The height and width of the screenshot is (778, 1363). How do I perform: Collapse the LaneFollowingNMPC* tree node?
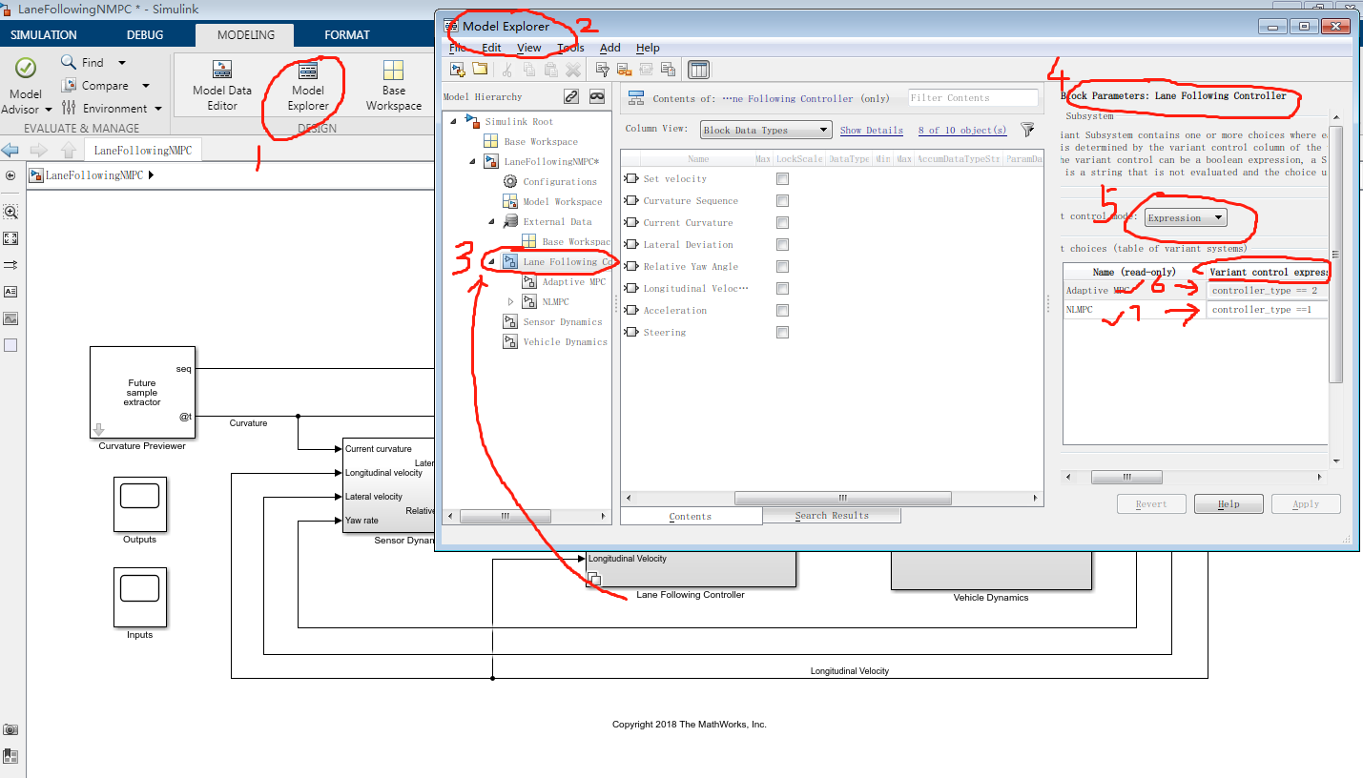click(x=473, y=162)
